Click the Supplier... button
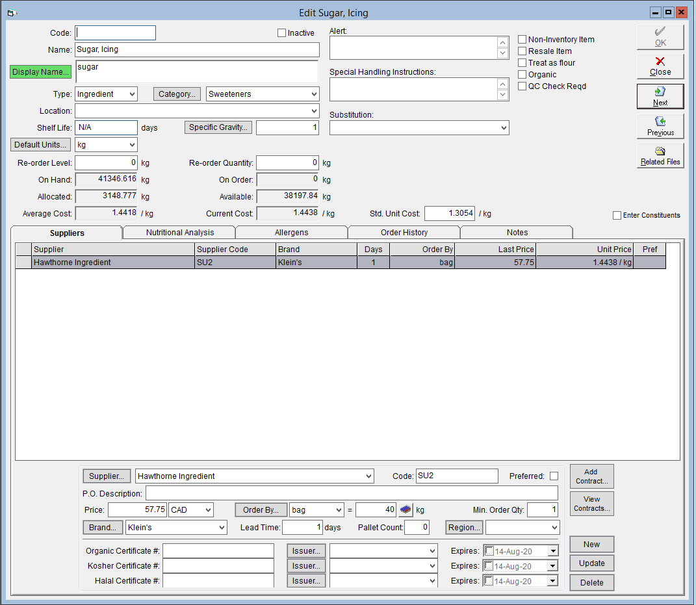 [x=107, y=476]
